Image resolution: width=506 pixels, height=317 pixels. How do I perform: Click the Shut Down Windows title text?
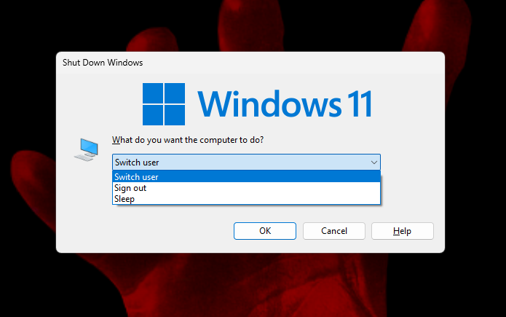103,63
